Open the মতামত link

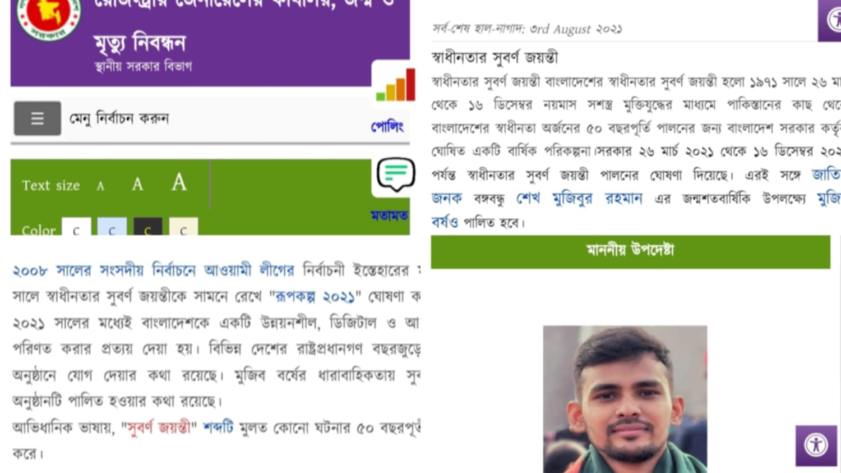tap(389, 215)
